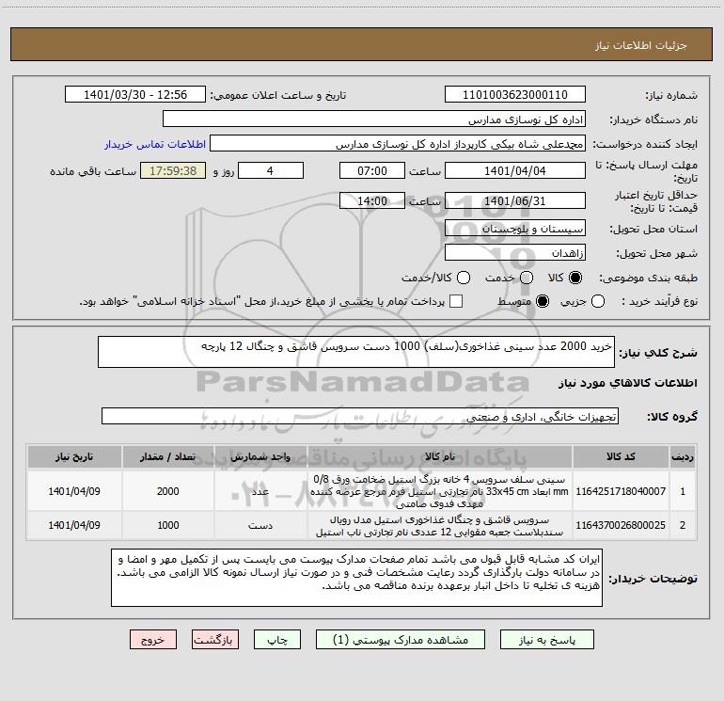Choose the جزیی purchase type radio
This screenshot has height=701, width=724.
coord(597,301)
